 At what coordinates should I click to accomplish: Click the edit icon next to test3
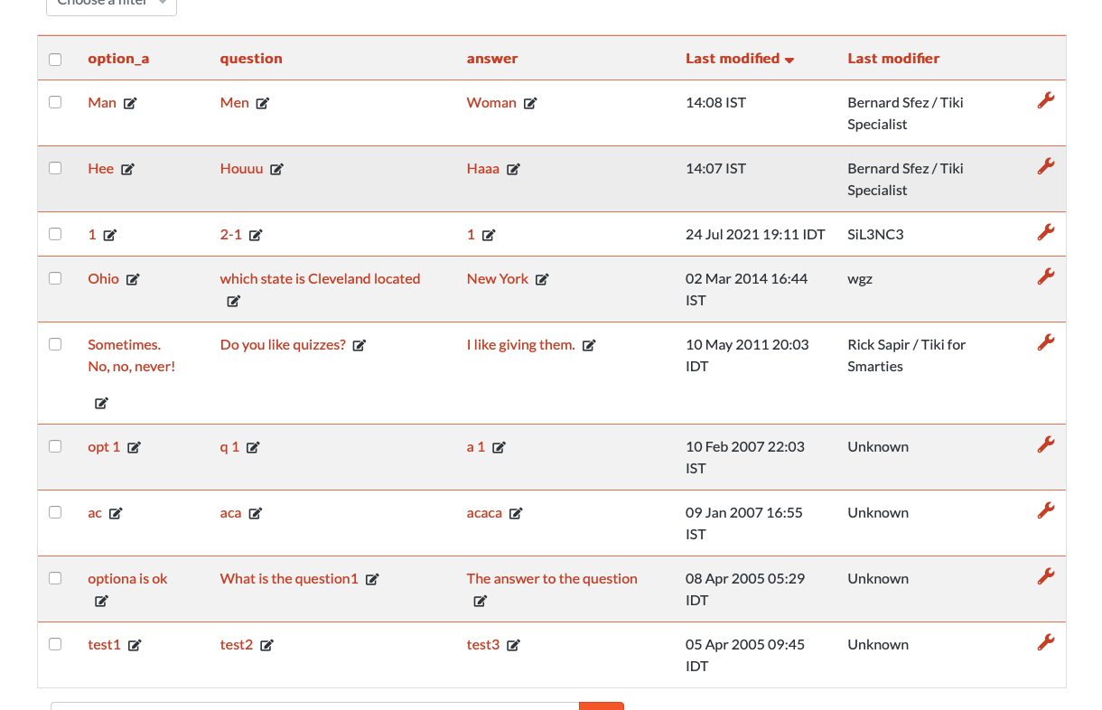[513, 645]
